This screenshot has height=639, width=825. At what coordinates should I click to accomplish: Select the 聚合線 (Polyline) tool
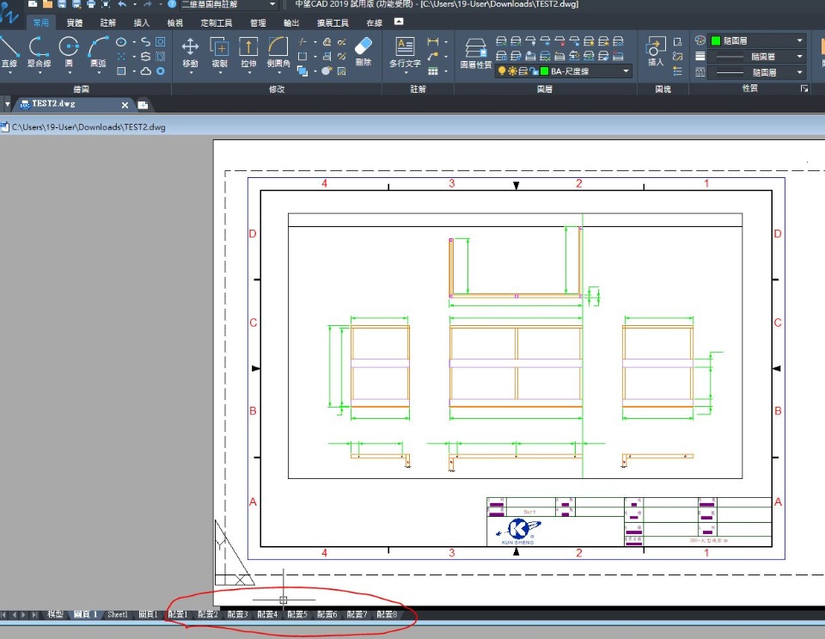pos(39,52)
